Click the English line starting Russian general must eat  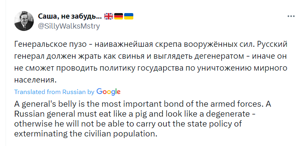pyautogui.click(x=135, y=114)
